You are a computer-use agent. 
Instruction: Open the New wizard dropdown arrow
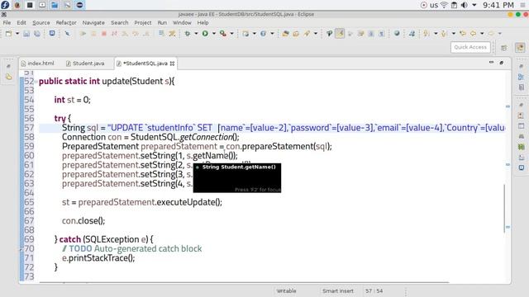(x=17, y=33)
